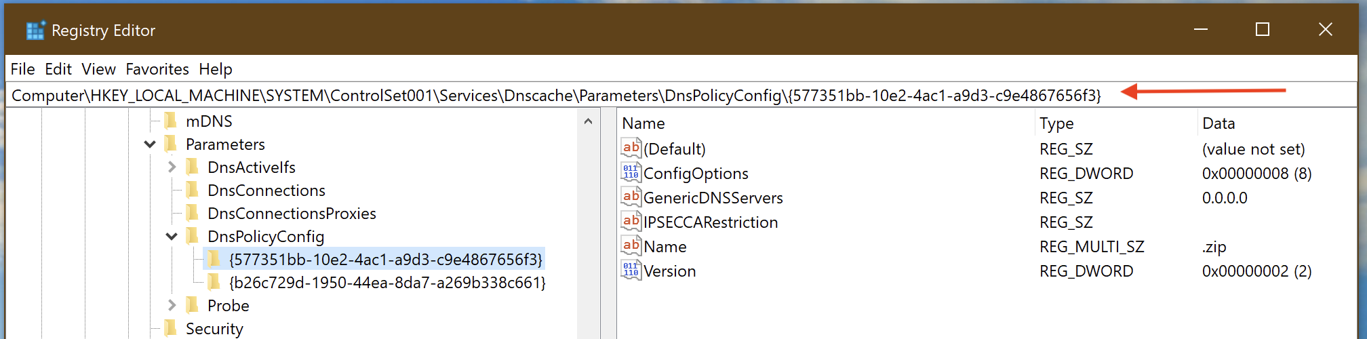
Task: Expand the Probe key
Action: [x=172, y=306]
